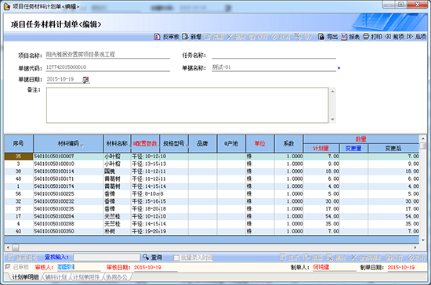The width and height of the screenshot is (431, 285).
Task: Click the 新增 (new) document icon
Action: point(185,37)
